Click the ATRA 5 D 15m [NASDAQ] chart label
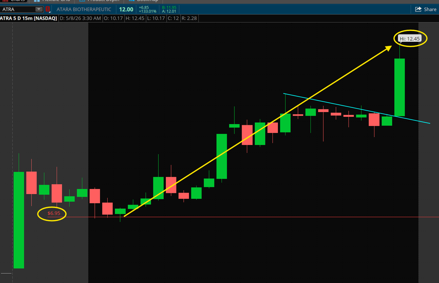439x283 pixels. [29, 18]
